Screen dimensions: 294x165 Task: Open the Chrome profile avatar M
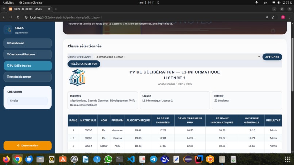283,17
